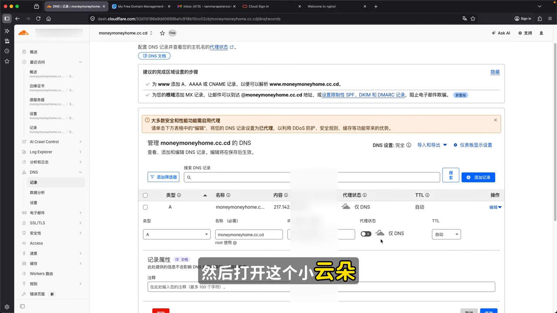Click the info icon next to 代理状态 column
Screen dimensions: 557x313
tap(365, 195)
